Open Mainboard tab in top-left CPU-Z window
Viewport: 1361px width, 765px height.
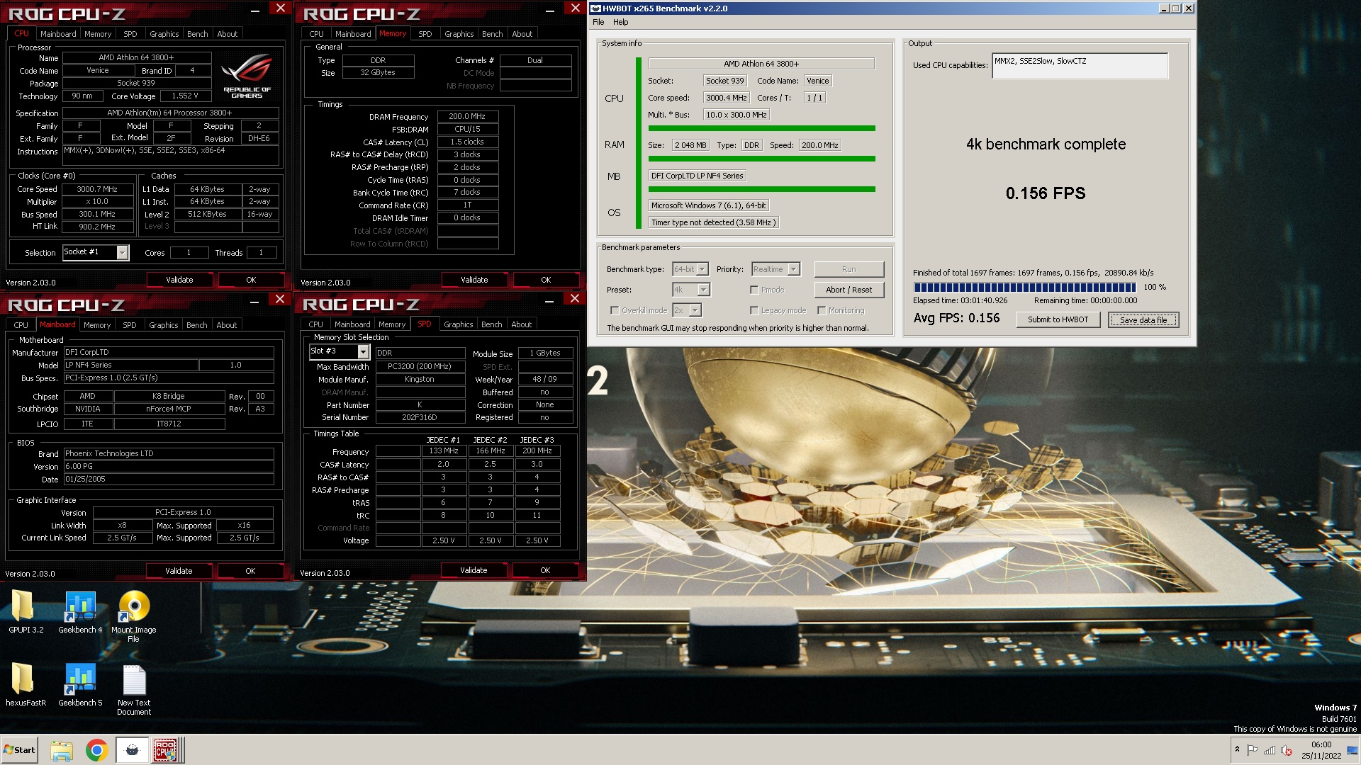coord(58,34)
